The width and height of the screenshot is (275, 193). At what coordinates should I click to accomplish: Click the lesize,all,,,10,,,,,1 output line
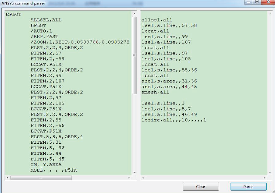174,120
